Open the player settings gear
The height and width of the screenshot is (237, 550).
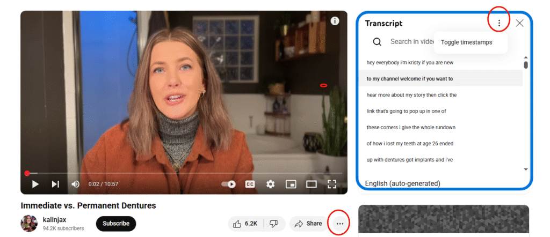point(270,184)
